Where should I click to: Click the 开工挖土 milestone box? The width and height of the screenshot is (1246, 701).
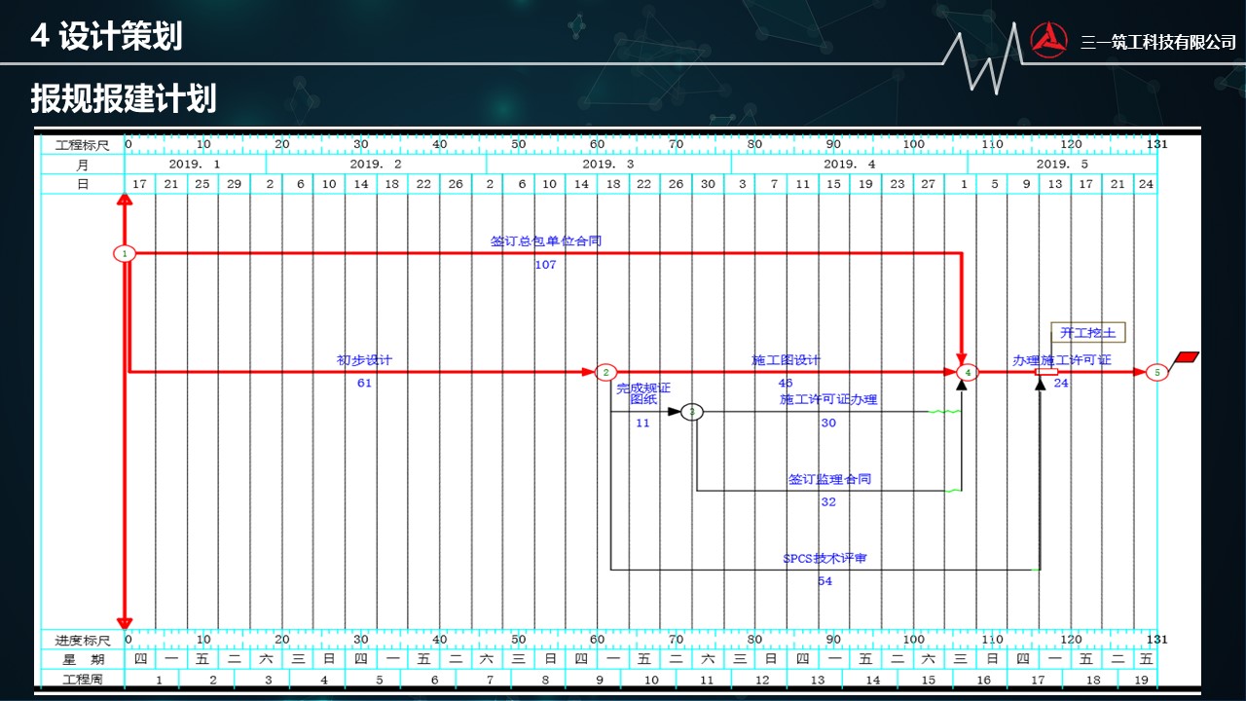tap(1087, 334)
